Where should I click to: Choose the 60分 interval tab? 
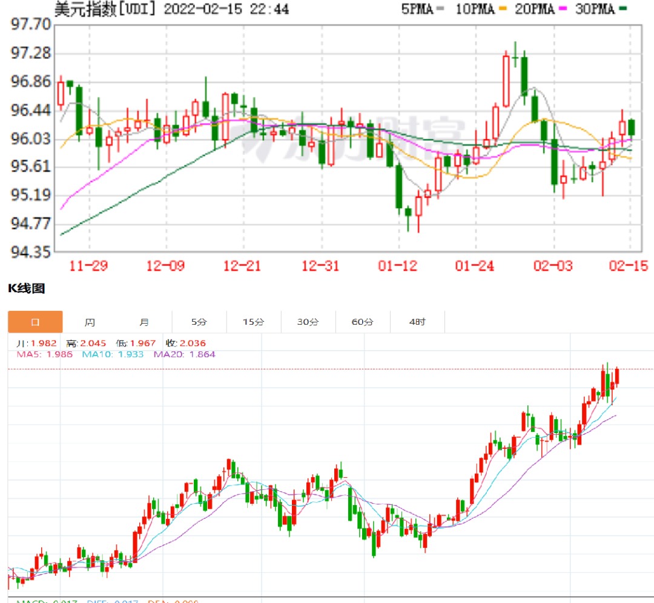(x=363, y=322)
